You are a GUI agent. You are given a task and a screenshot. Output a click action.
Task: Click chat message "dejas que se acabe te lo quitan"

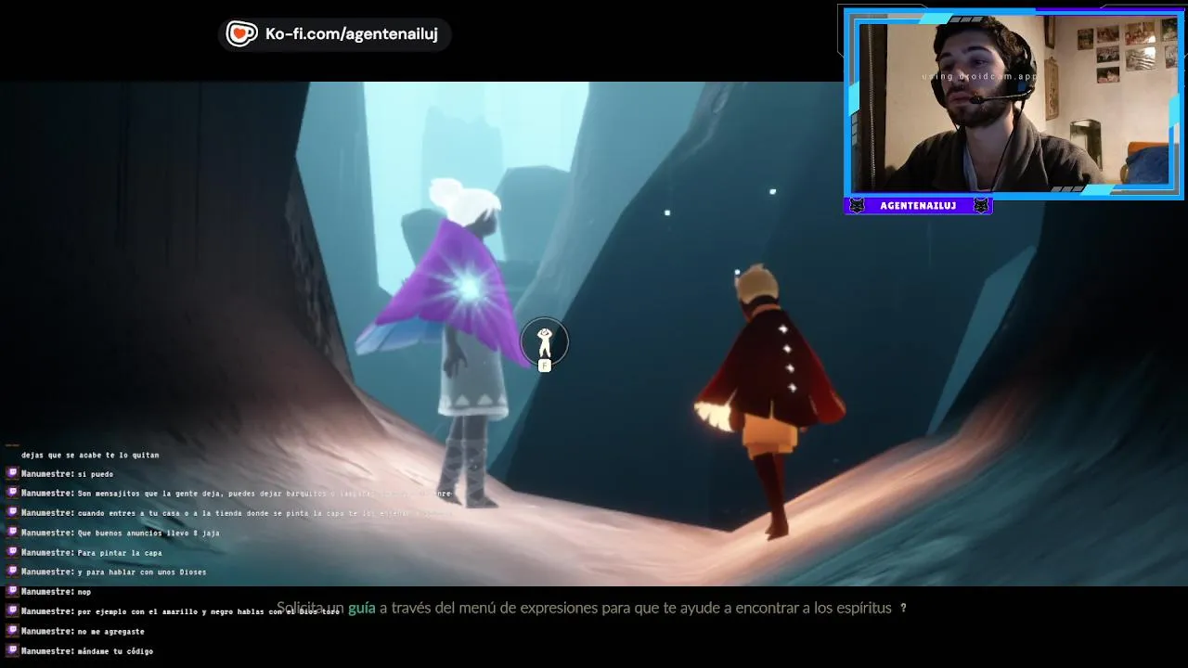90,455
